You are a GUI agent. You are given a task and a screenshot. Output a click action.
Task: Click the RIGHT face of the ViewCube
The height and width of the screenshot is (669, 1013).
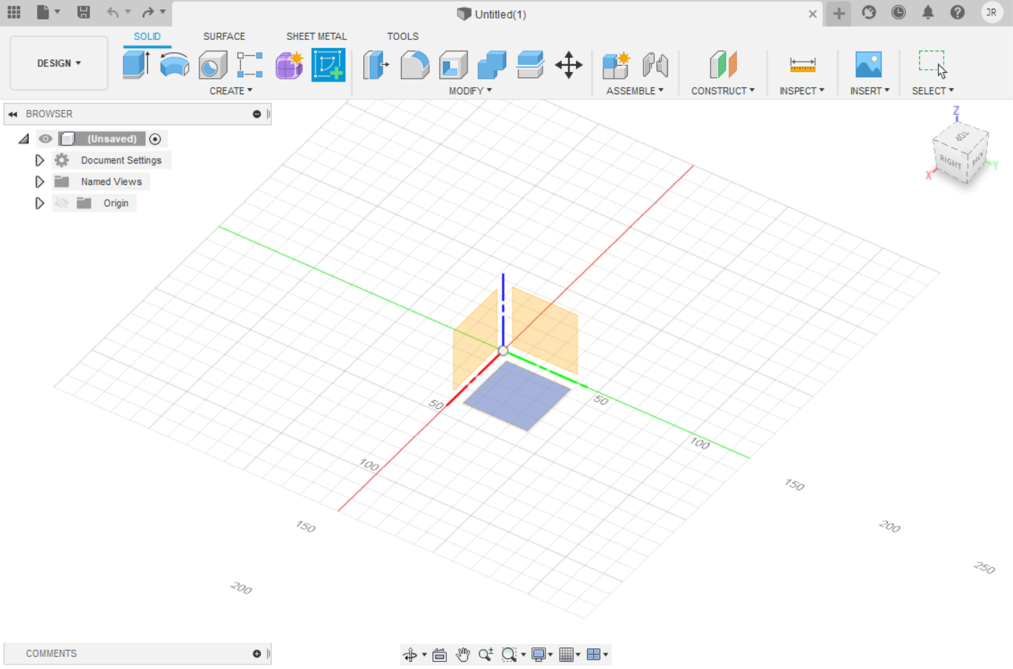(x=950, y=162)
